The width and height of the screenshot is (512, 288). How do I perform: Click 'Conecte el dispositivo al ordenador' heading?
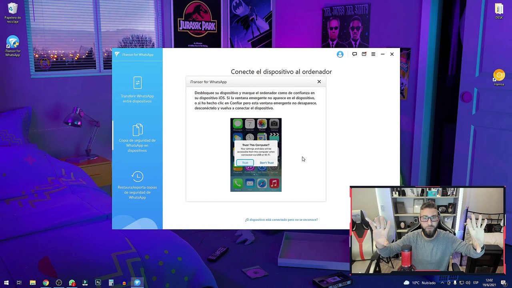(x=281, y=72)
